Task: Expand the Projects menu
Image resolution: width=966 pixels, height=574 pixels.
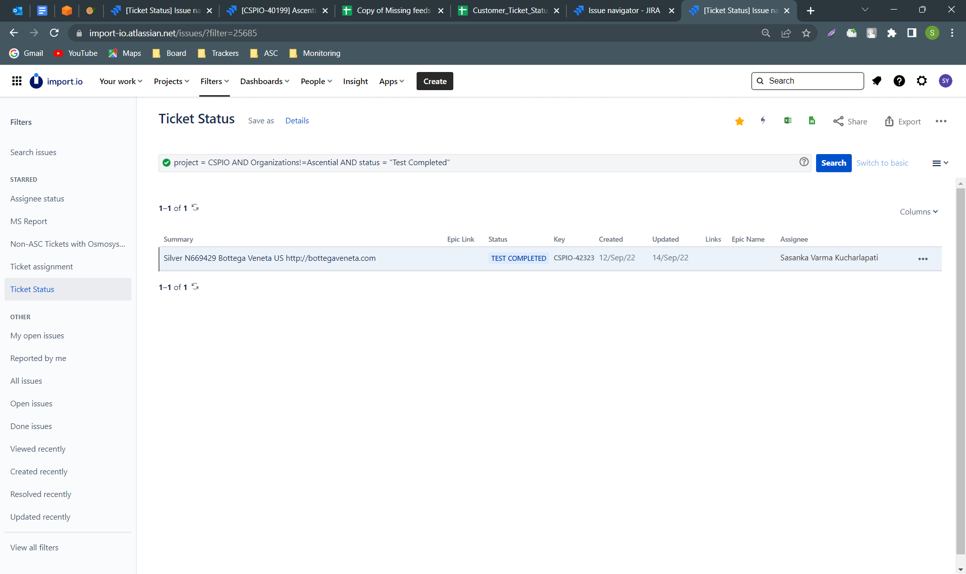Action: coord(172,82)
